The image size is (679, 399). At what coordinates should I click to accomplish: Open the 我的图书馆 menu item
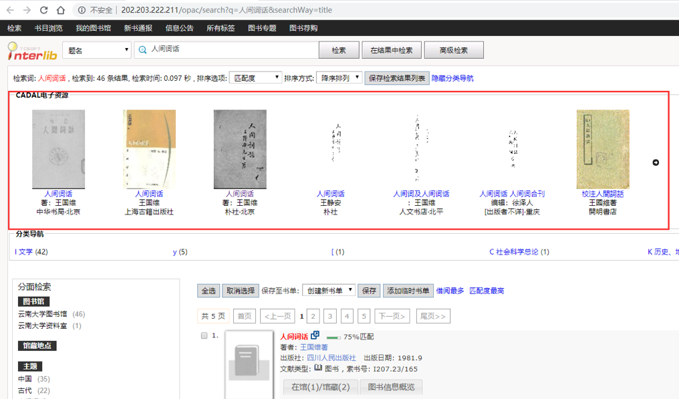[x=93, y=28]
